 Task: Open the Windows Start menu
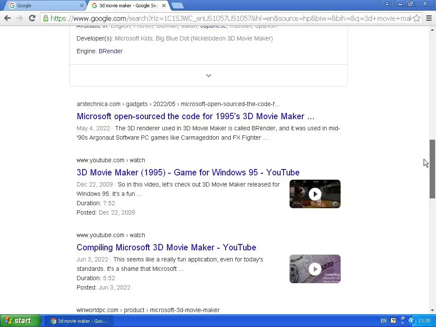20,321
